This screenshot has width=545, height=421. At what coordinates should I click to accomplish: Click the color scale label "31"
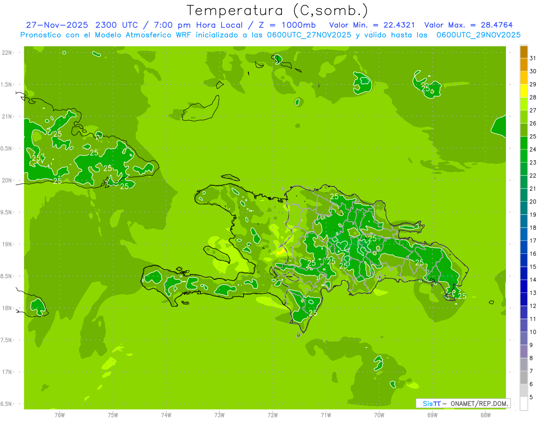coord(533,59)
